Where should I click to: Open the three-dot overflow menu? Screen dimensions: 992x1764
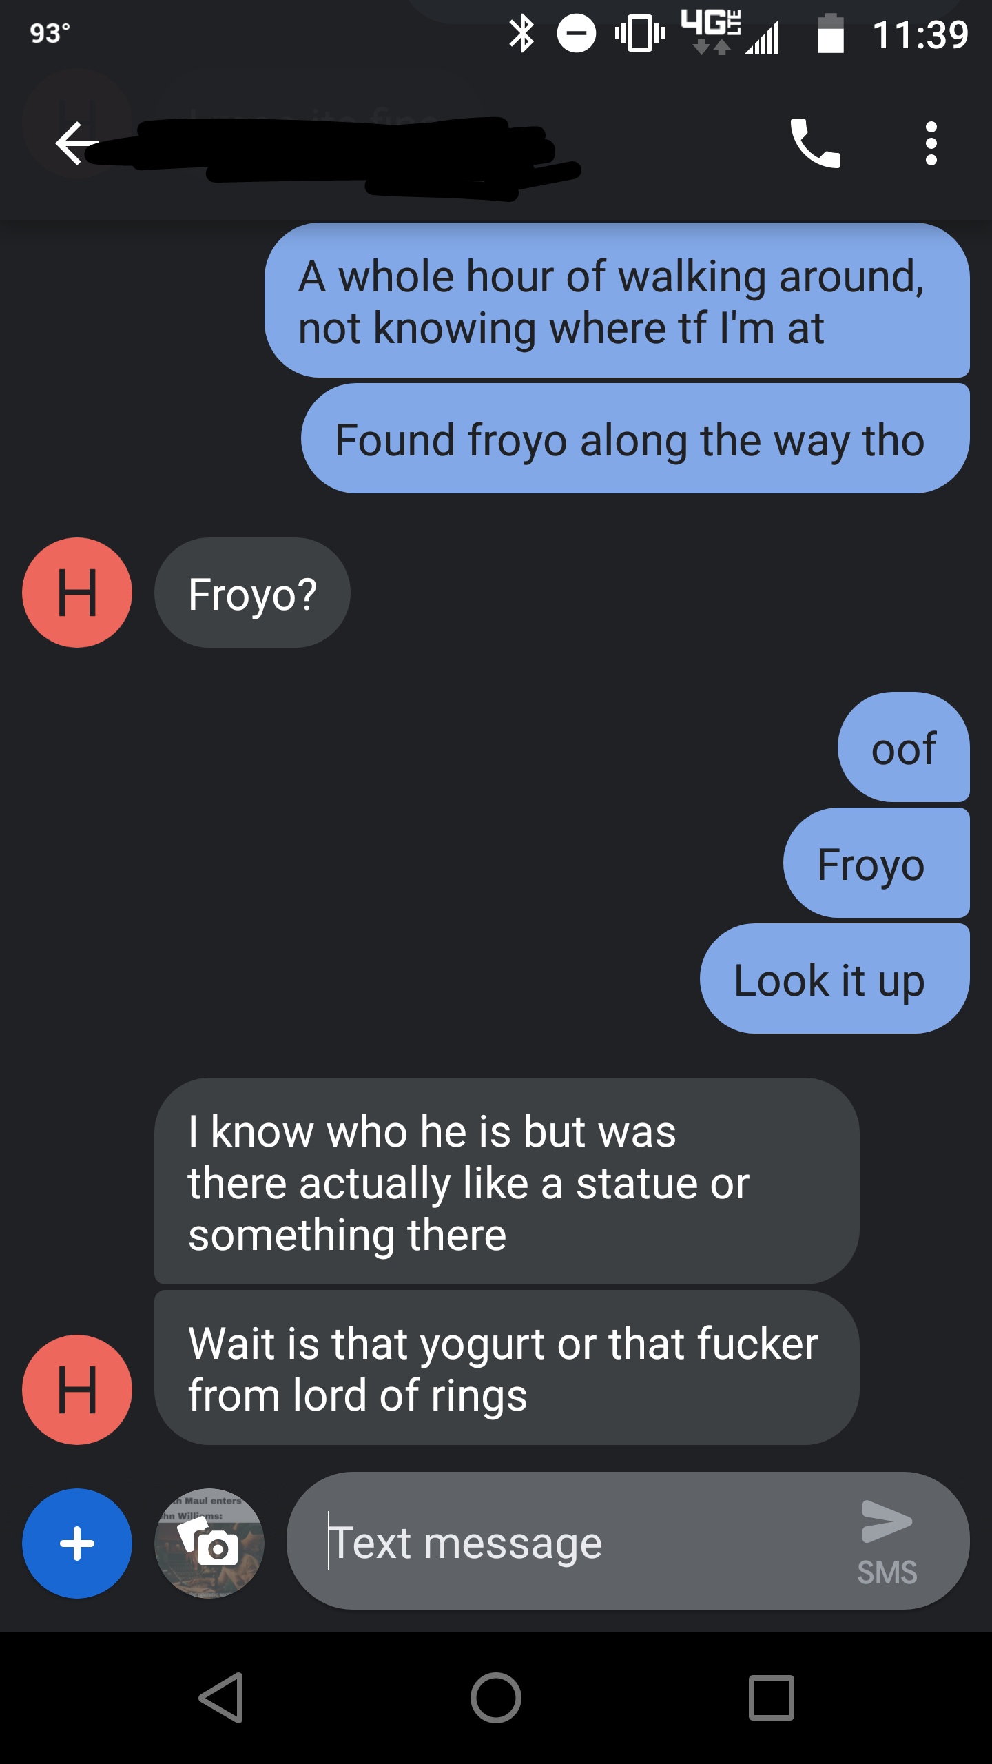[x=931, y=143]
